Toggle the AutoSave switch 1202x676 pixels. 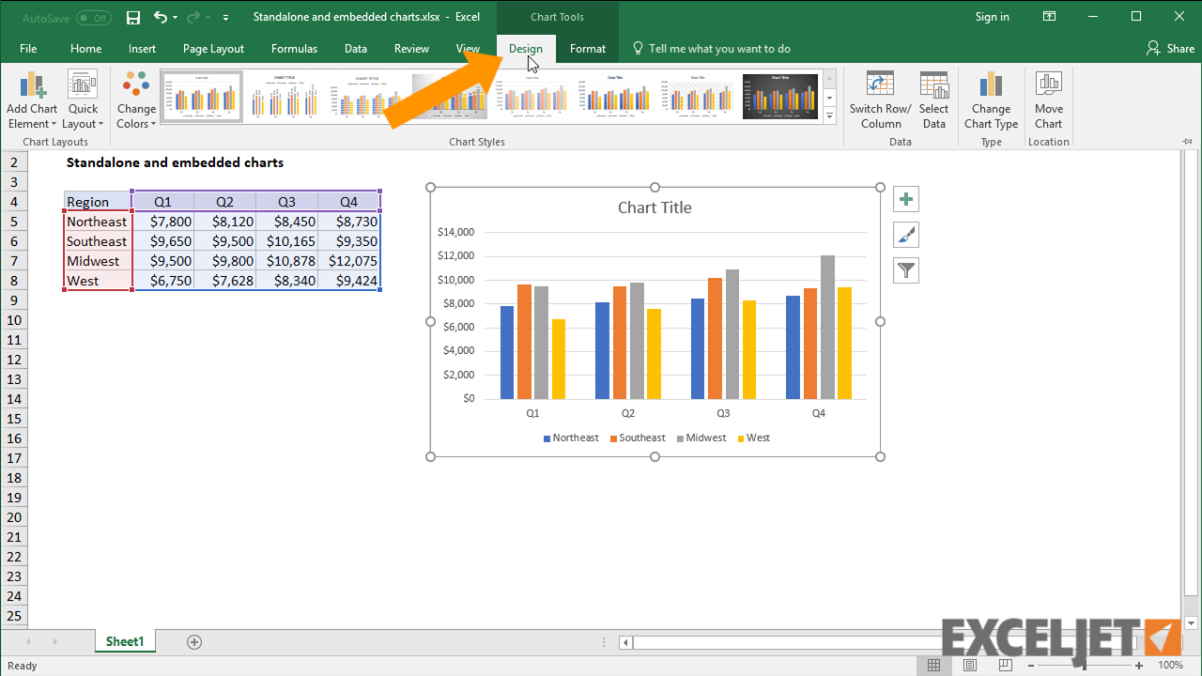93,18
